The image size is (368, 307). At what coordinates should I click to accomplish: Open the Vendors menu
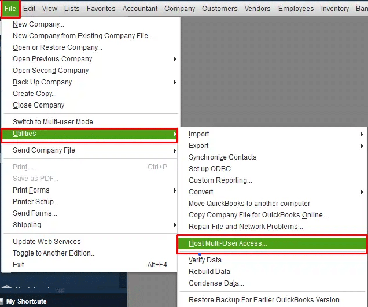[257, 9]
